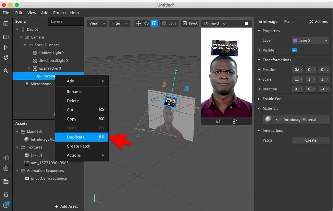This screenshot has width=333, height=211.
Task: Click the video camera icon in left sidebar
Action: [x=6, y=37]
